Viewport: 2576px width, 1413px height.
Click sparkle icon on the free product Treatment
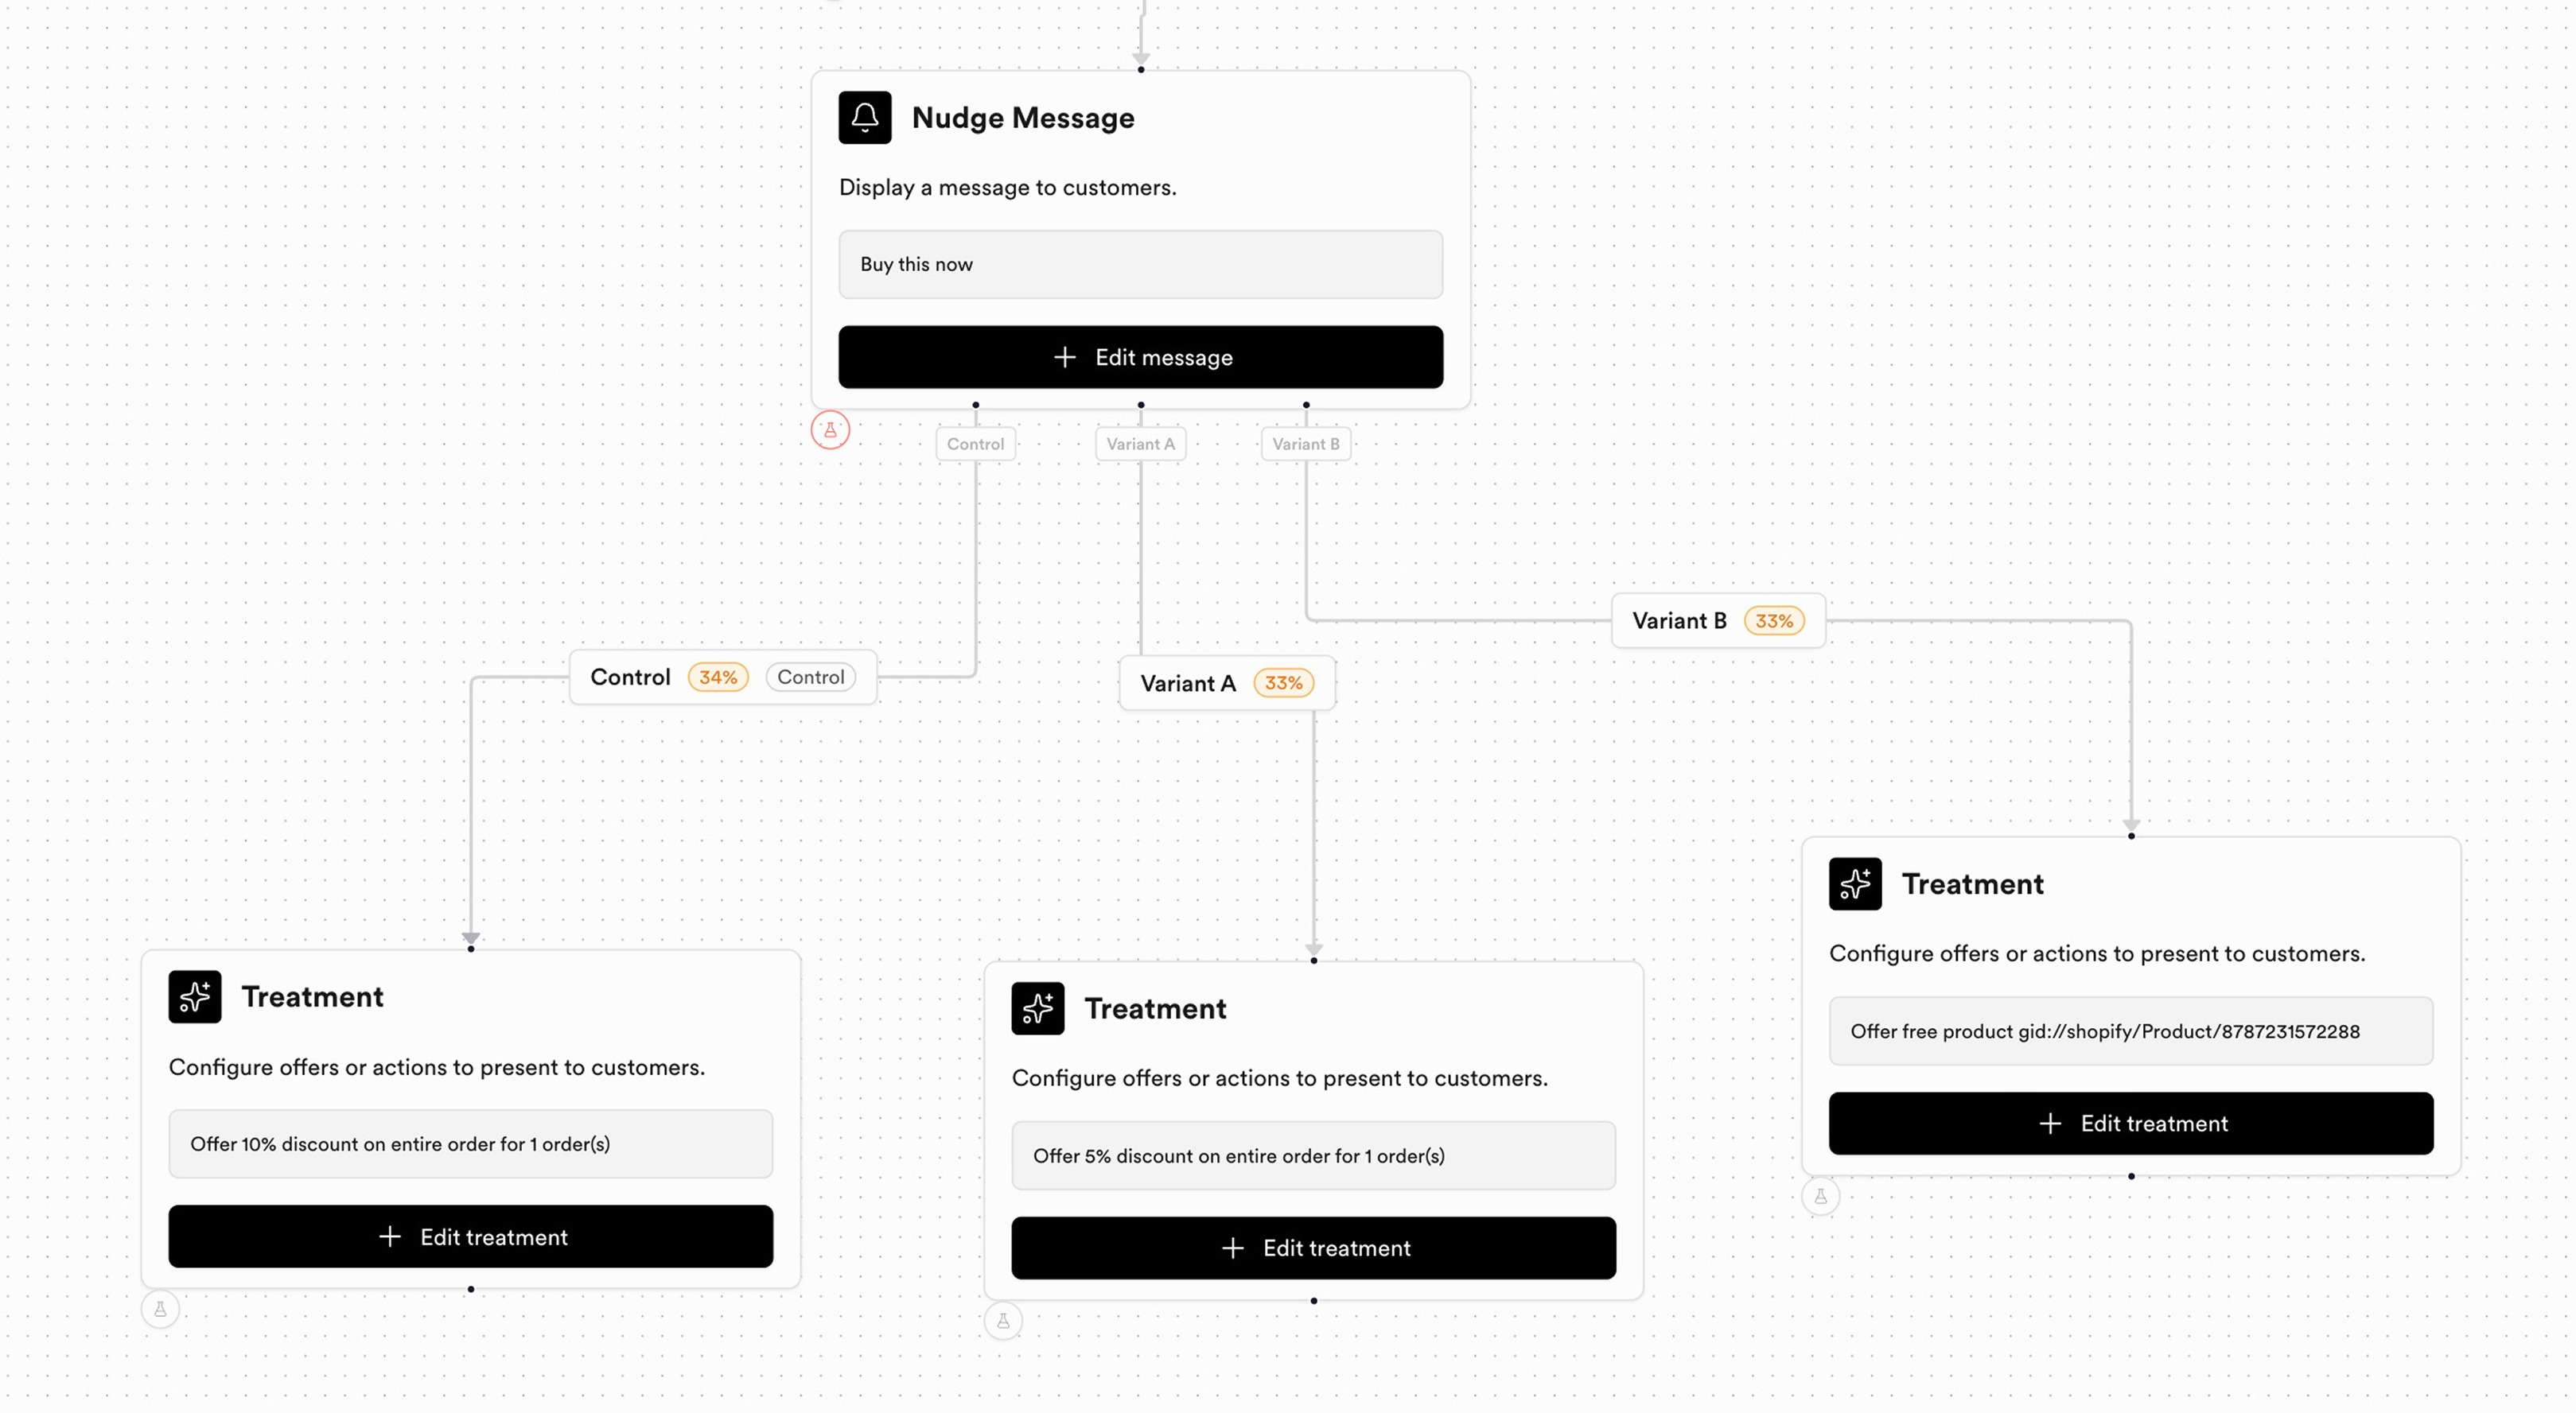[x=1855, y=884]
